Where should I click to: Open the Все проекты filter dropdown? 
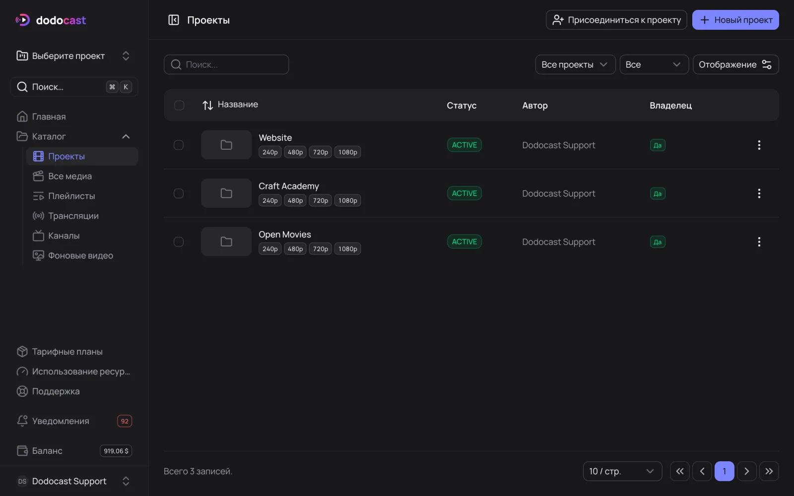tap(575, 64)
